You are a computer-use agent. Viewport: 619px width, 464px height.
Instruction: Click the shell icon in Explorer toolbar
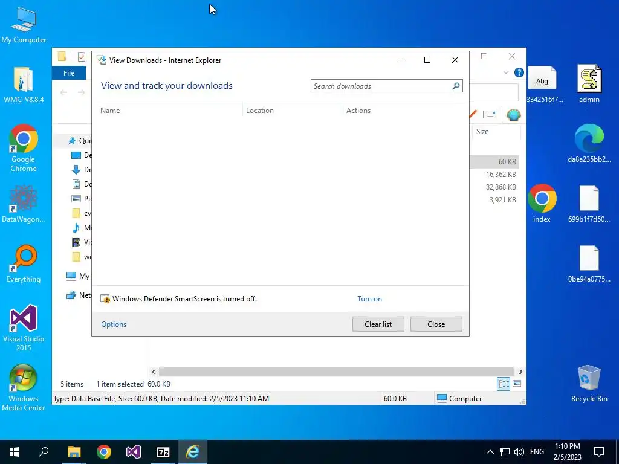(514, 115)
